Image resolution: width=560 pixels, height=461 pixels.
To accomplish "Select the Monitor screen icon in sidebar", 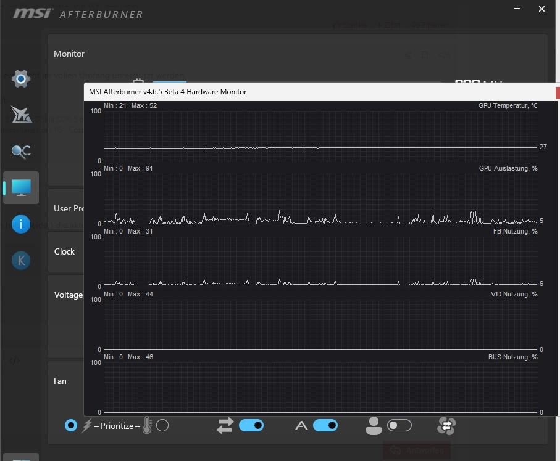I will (x=21, y=187).
